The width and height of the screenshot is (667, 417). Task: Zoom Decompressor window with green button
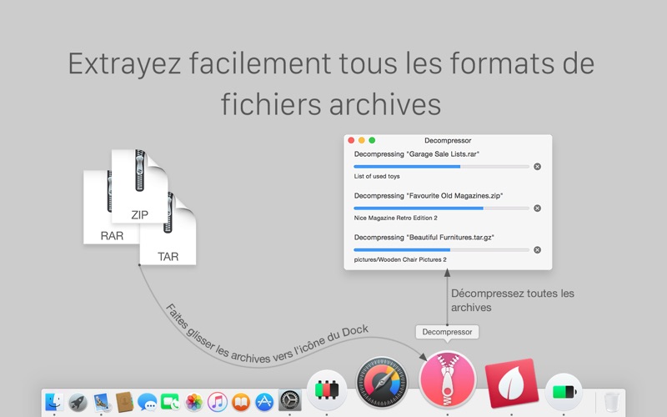pyautogui.click(x=372, y=140)
